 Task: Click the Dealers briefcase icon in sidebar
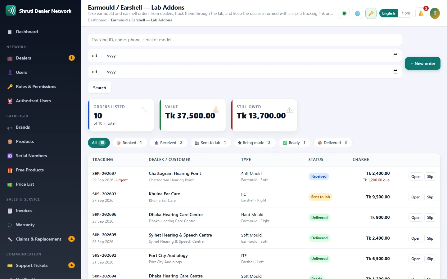coord(10,58)
